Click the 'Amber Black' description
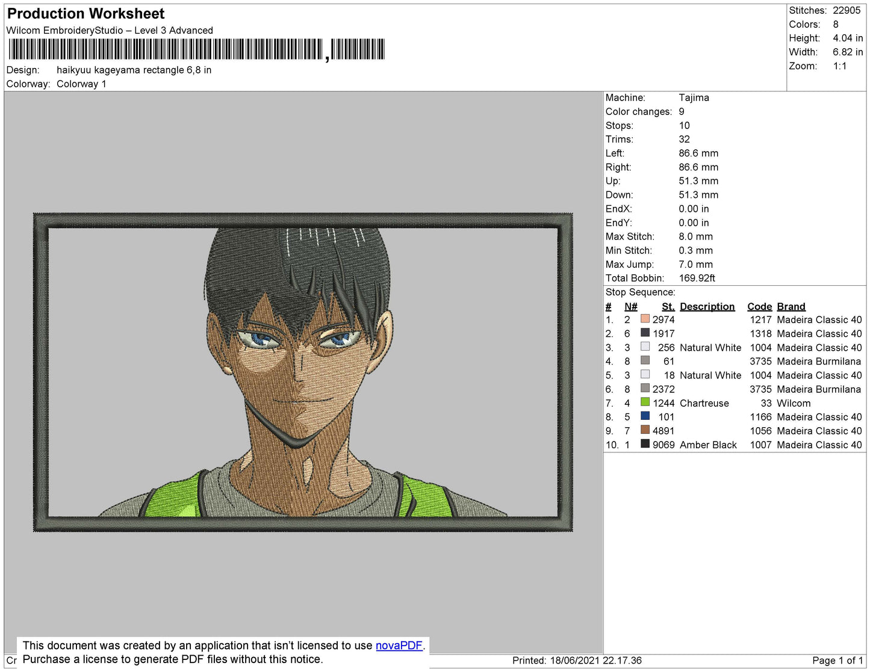This screenshot has width=870, height=672. pyautogui.click(x=708, y=445)
